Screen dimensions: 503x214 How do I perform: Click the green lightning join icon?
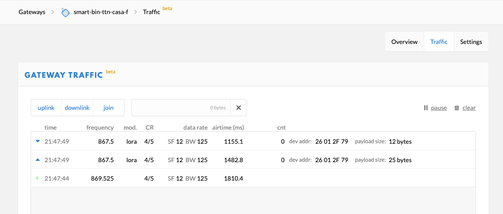(37, 178)
